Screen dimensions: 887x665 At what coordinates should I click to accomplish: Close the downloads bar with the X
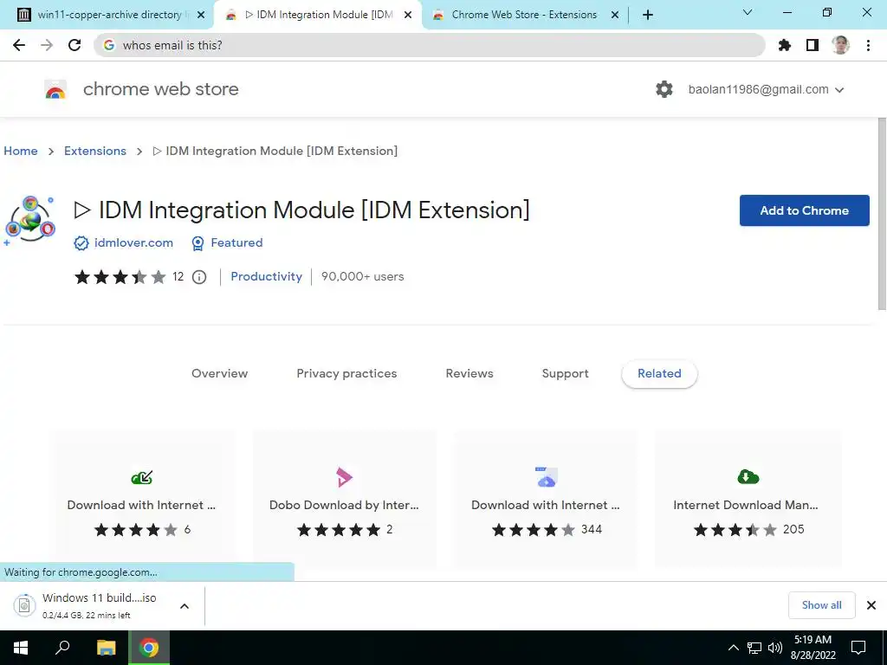tap(871, 605)
